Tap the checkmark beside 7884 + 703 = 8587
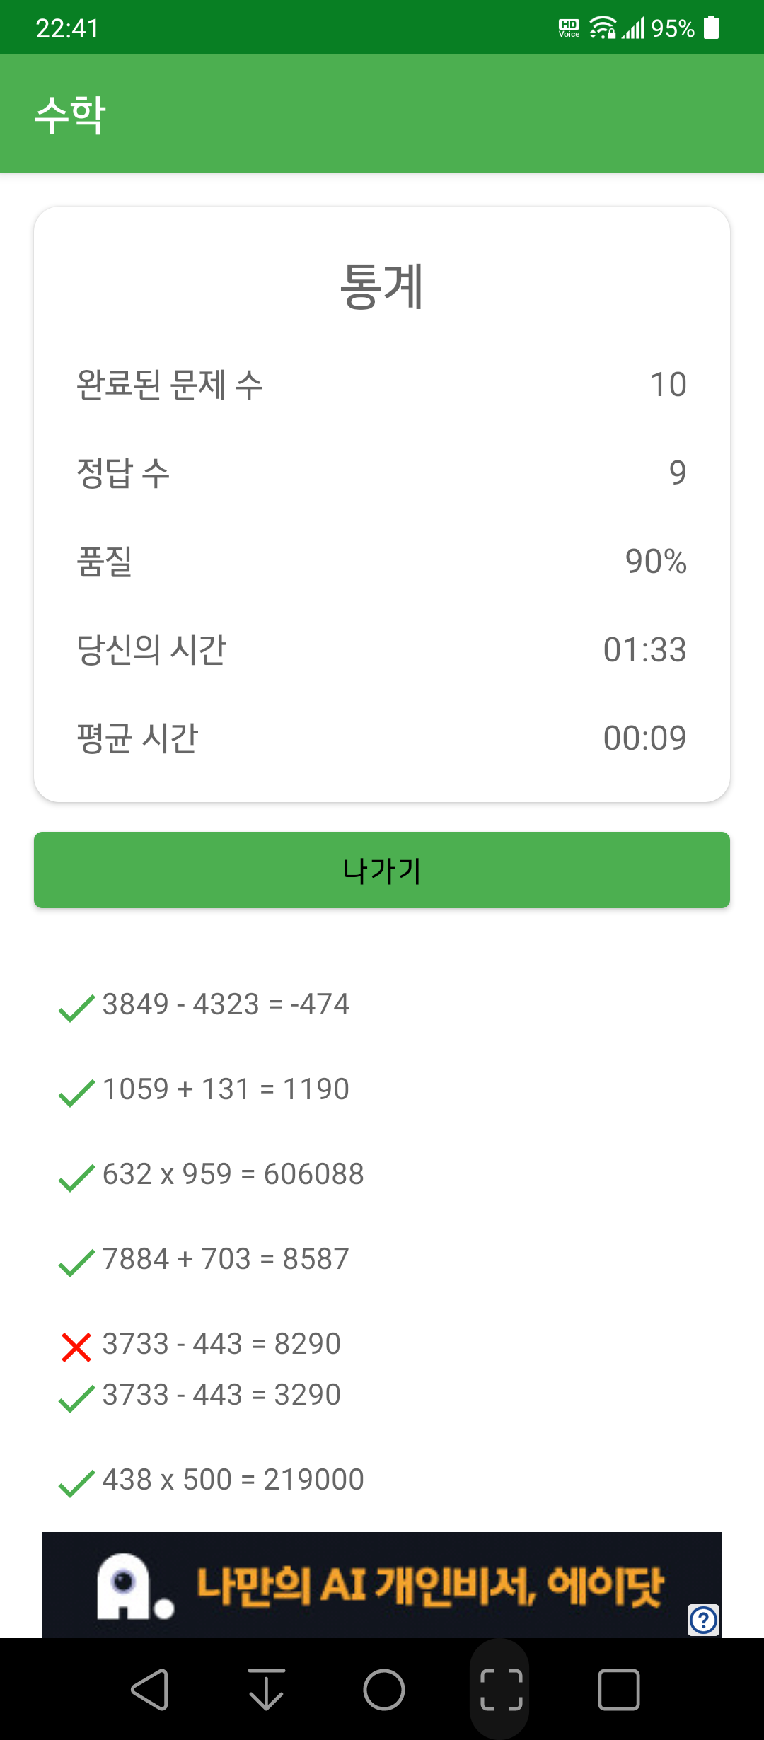Image resolution: width=764 pixels, height=1740 pixels. (x=76, y=1263)
